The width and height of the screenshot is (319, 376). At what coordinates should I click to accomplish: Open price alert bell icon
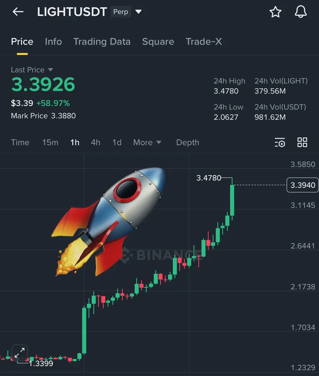pyautogui.click(x=301, y=12)
